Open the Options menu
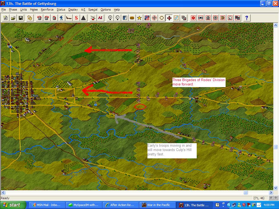This screenshot has height=209, width=279. (x=106, y=10)
